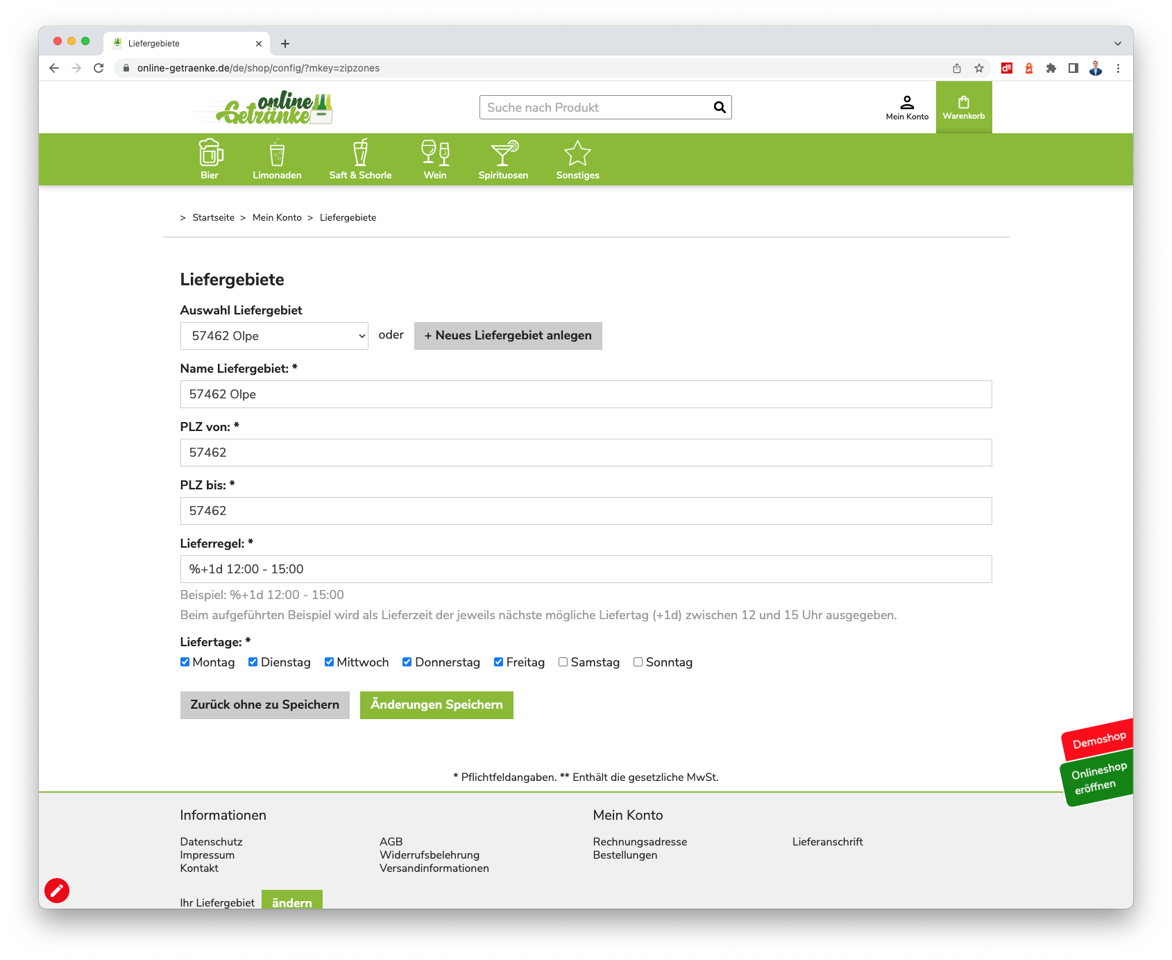Open Chrome three-dot menu

[1118, 68]
